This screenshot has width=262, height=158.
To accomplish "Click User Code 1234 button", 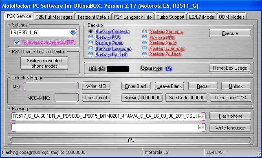I will pos(231,98).
